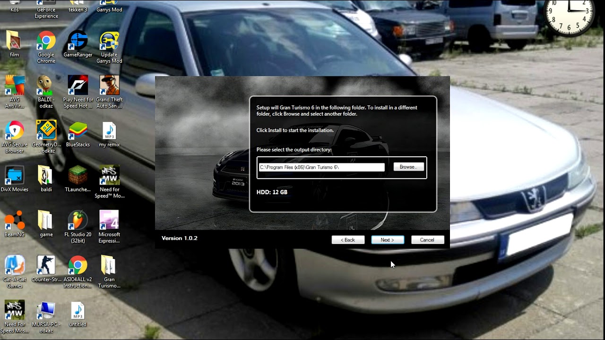Screen dimensions: 605x340
Task: Click the Back button in the installer
Action: click(x=348, y=240)
